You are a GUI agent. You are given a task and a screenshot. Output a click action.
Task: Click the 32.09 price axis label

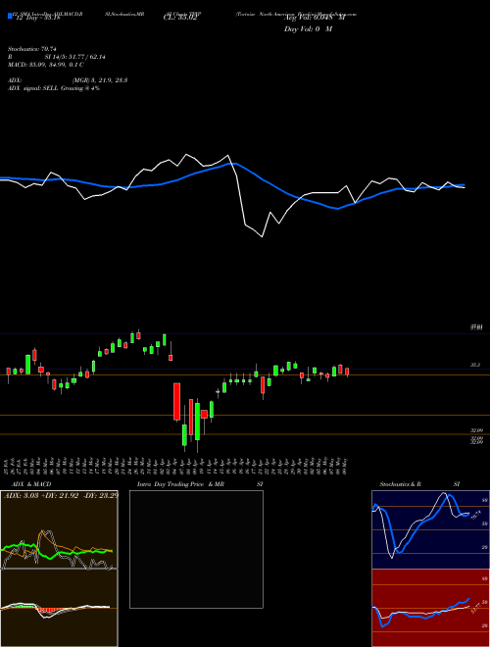(x=477, y=430)
